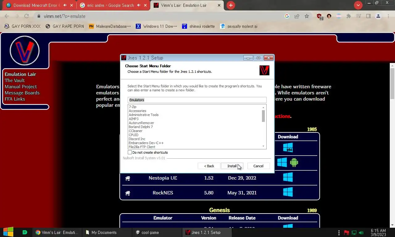Open The Vault sidebar link
The image size is (395, 237).
pos(15,80)
